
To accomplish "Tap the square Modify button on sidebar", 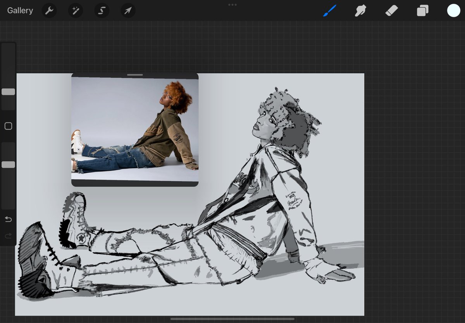I will click(8, 126).
